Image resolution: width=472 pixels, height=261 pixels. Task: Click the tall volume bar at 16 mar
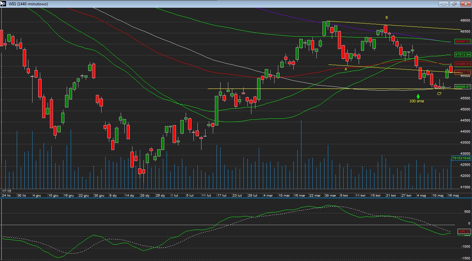301,154
